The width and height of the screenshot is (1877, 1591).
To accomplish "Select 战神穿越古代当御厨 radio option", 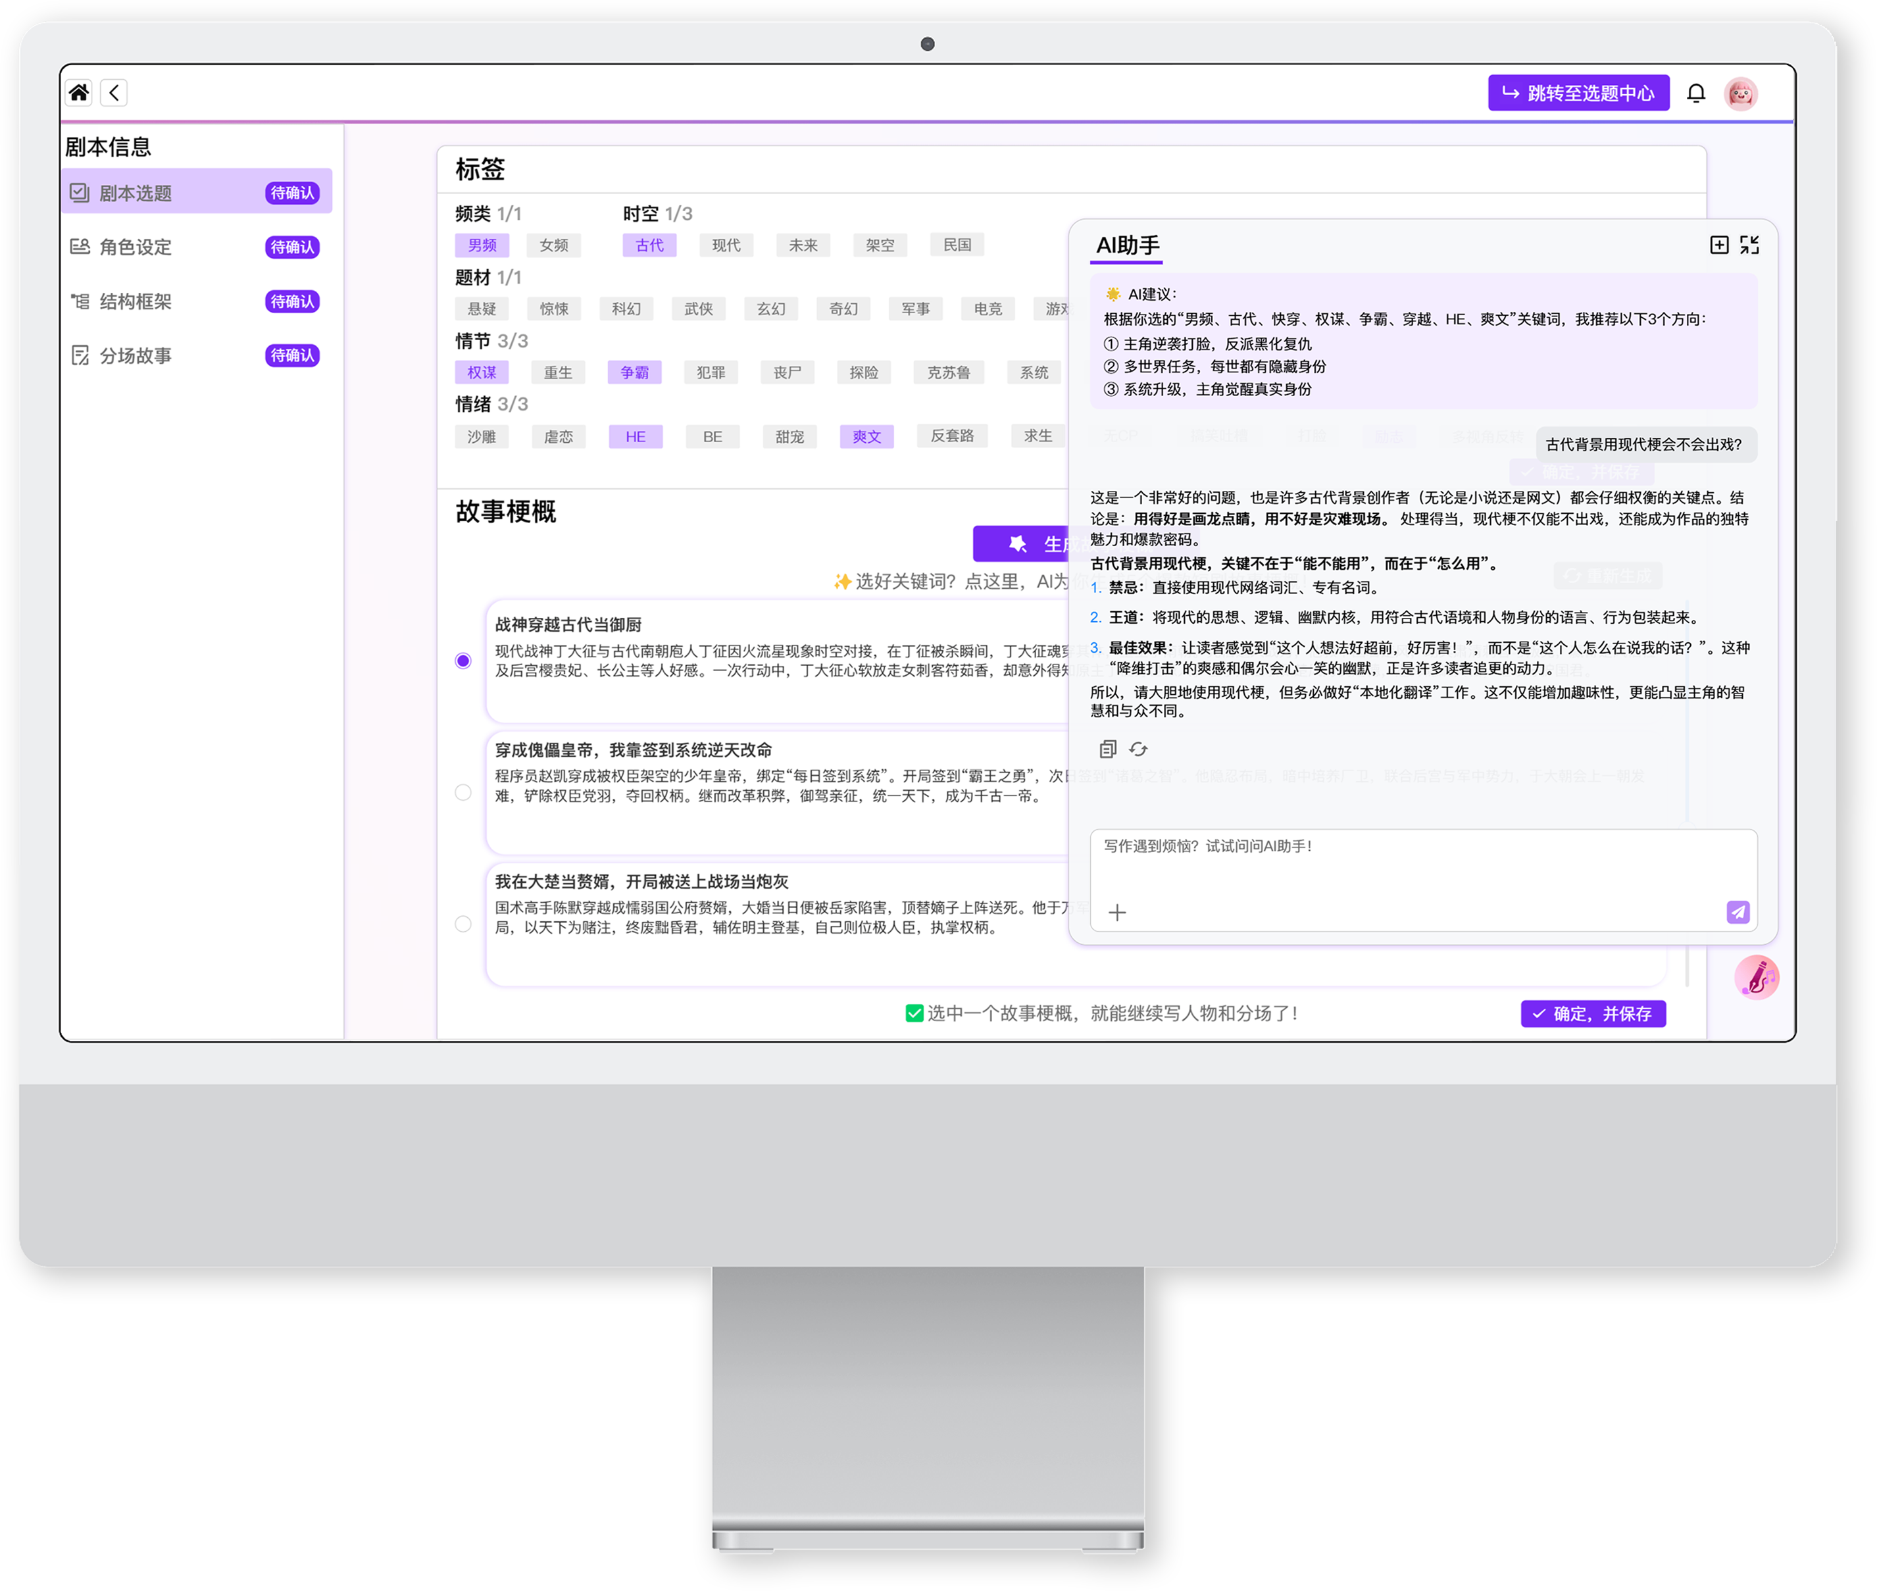I will coord(464,661).
